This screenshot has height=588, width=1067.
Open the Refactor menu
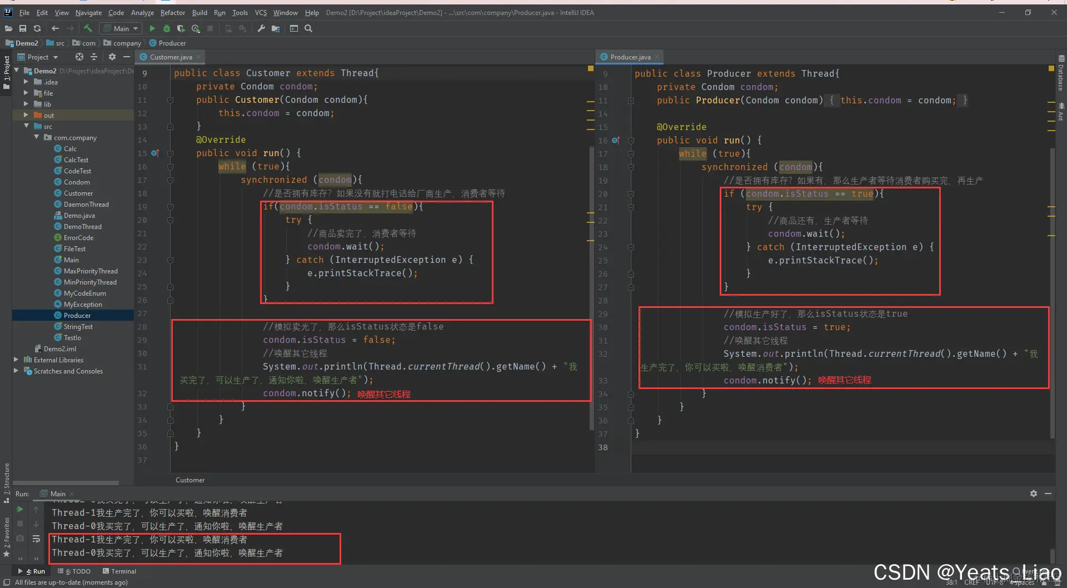point(173,12)
